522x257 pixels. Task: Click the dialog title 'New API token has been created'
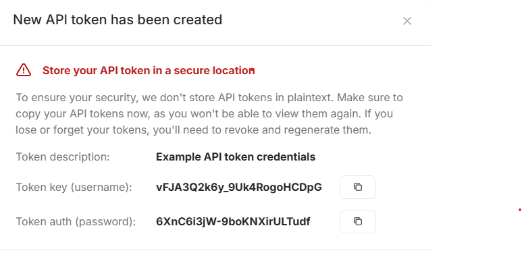pyautogui.click(x=118, y=20)
